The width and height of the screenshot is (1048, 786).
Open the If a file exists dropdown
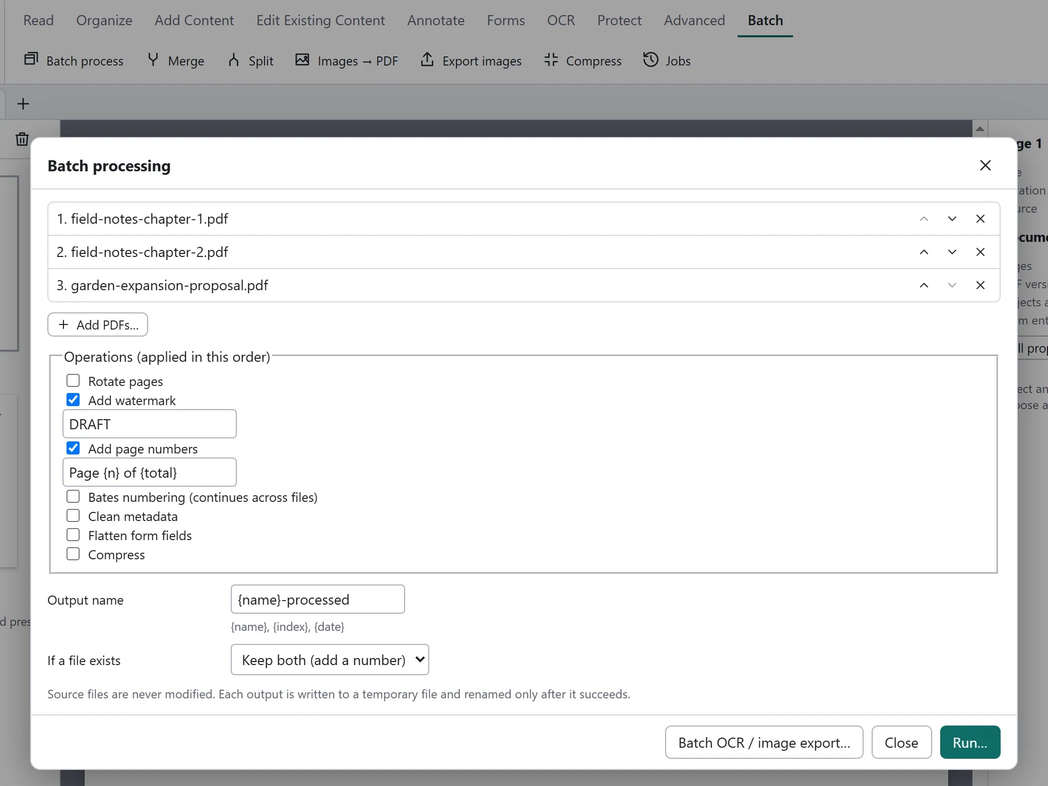[330, 660]
